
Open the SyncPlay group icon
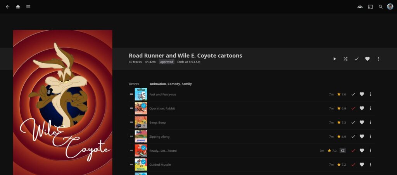(360, 7)
